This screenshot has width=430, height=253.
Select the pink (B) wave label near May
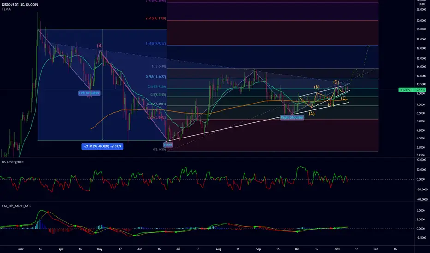(100, 46)
